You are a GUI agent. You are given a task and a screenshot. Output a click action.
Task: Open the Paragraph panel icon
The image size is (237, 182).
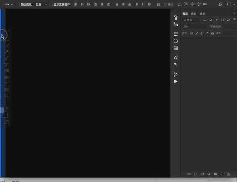(x=176, y=64)
